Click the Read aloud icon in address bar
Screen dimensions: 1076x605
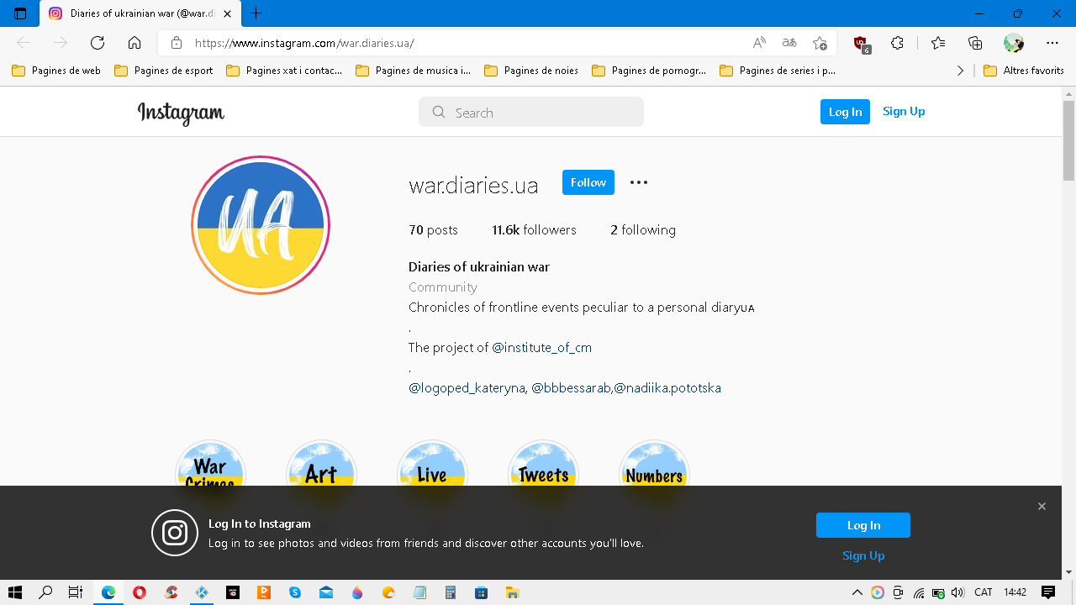click(759, 43)
